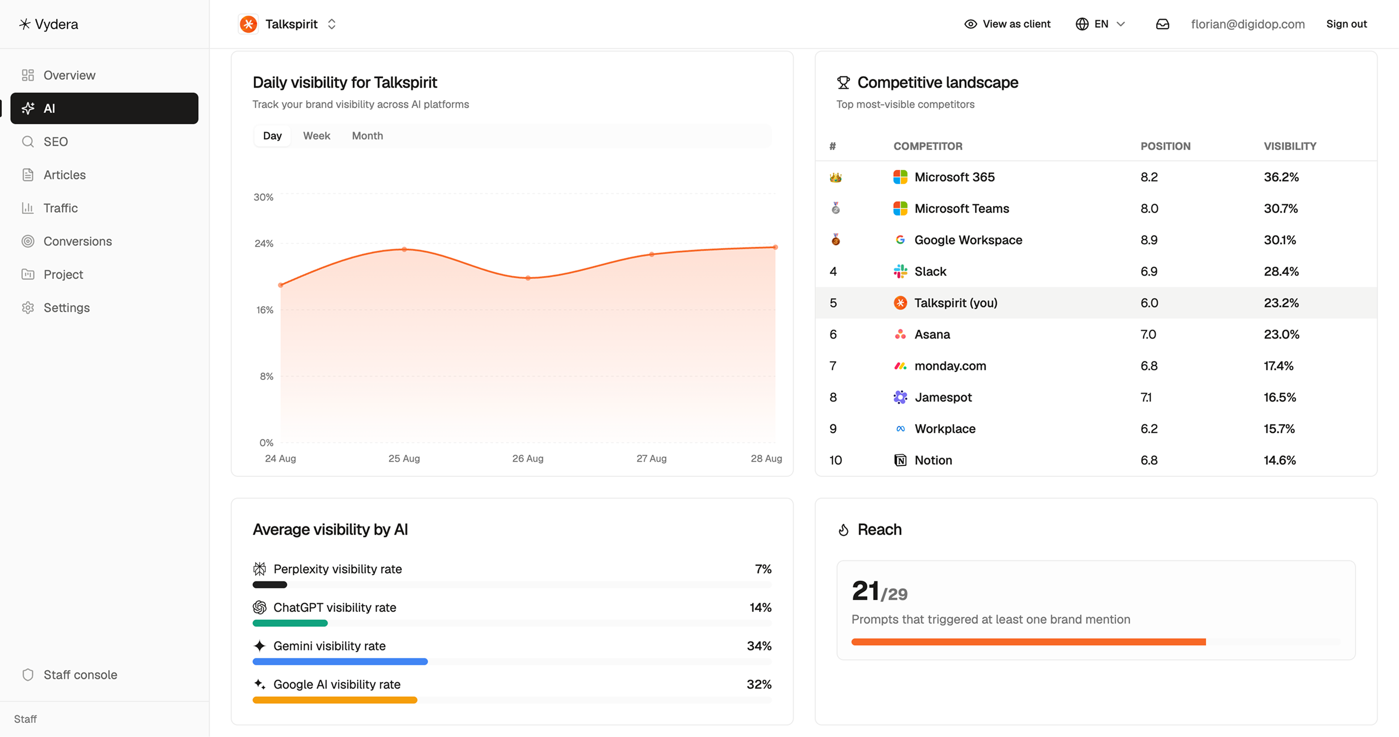Switch chart to Month view
The image size is (1399, 737).
(x=368, y=136)
